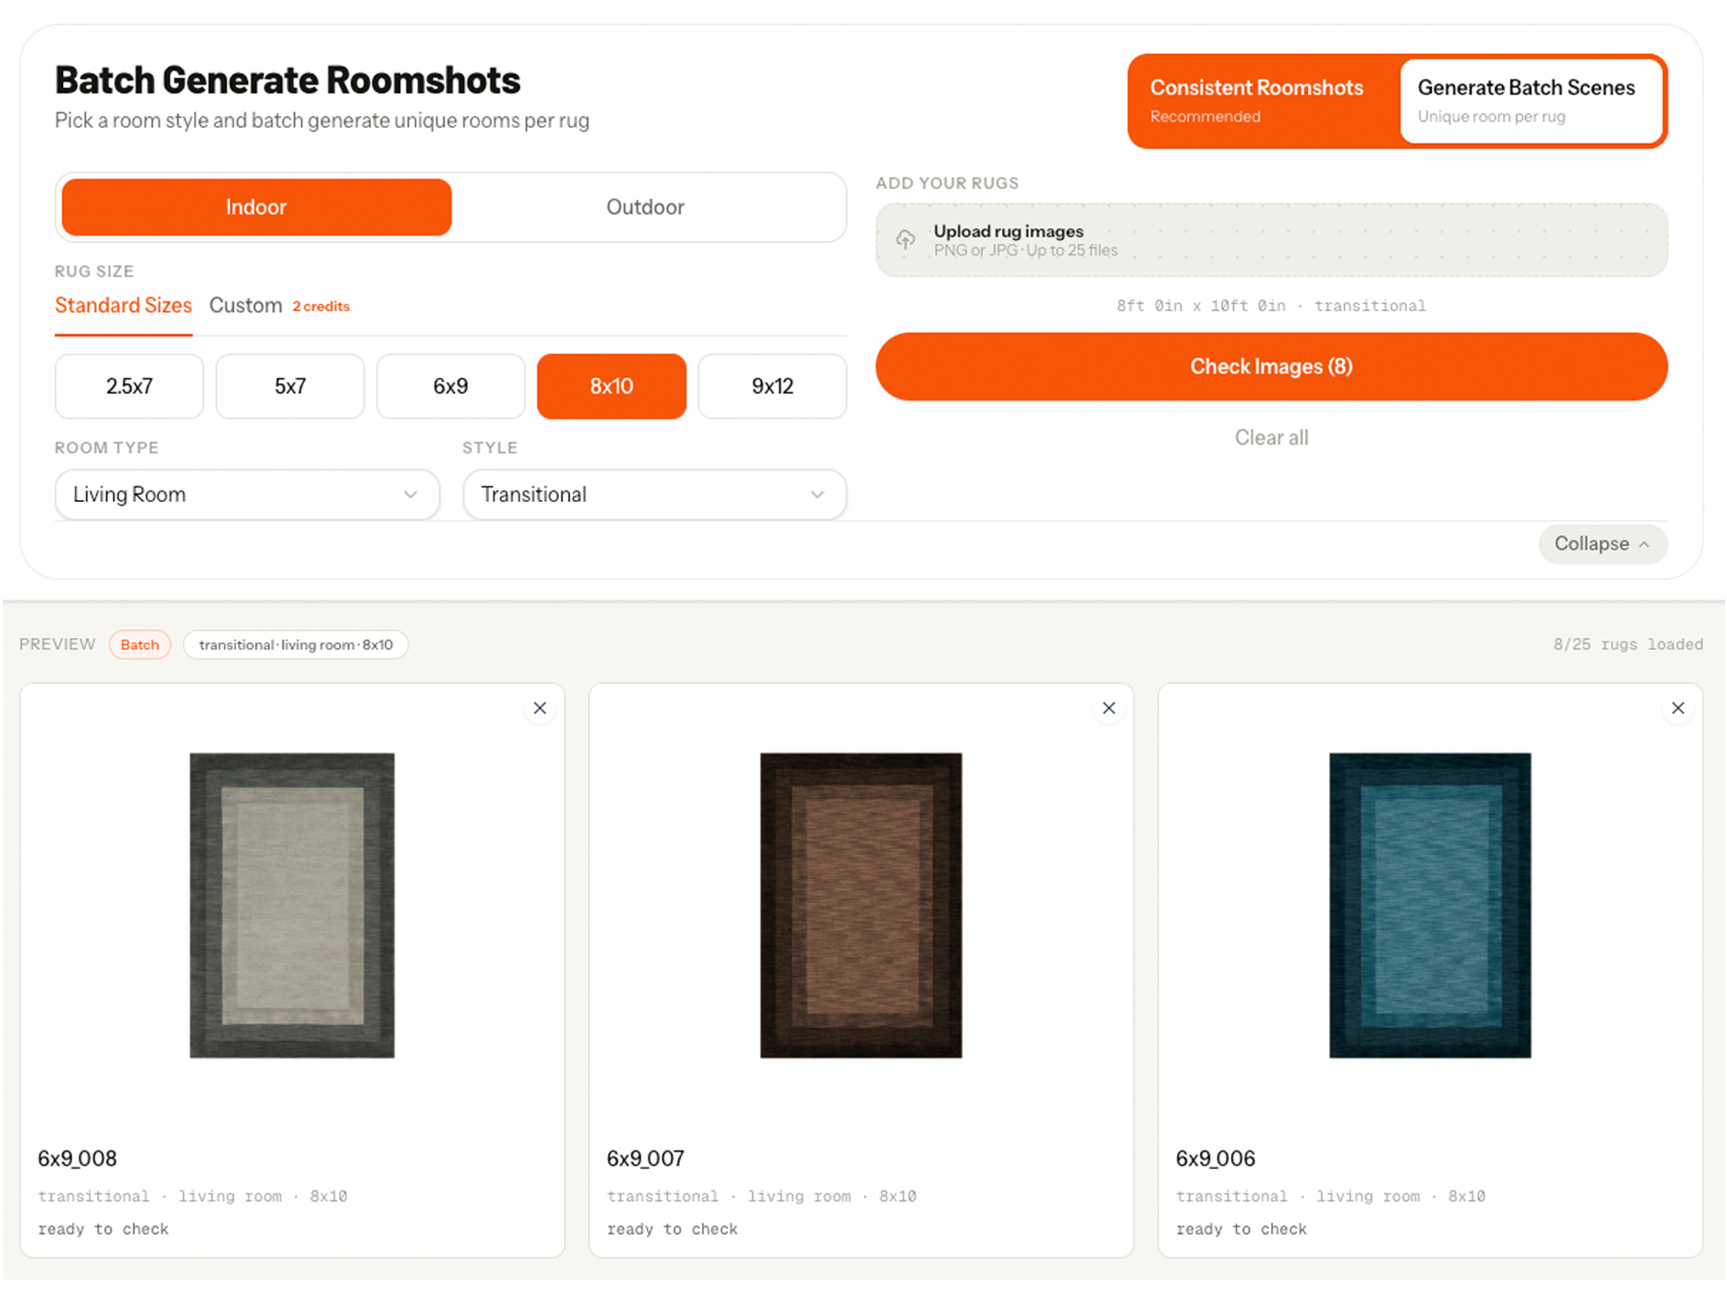Click the 8/25 rugs loaded indicator
Viewport: 1727px width, 1295px height.
click(1628, 644)
